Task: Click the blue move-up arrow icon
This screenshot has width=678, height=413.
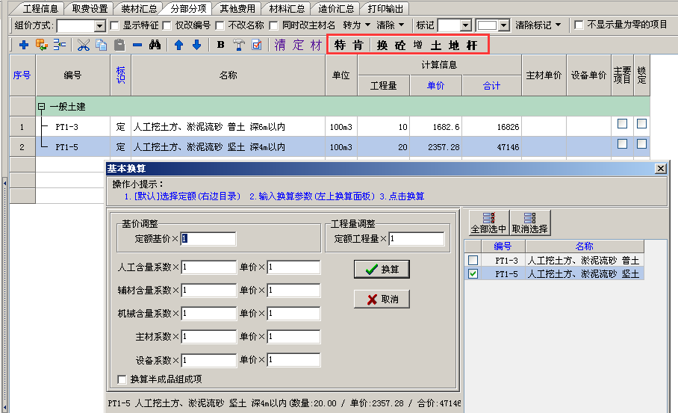Action: [x=178, y=45]
